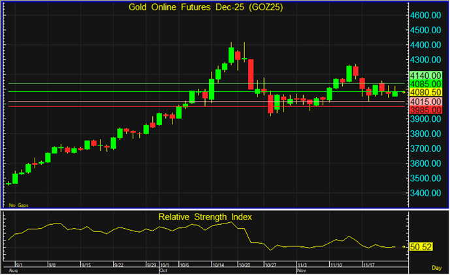
Task: Click the 10/14 date on time axis
Action: click(219, 265)
